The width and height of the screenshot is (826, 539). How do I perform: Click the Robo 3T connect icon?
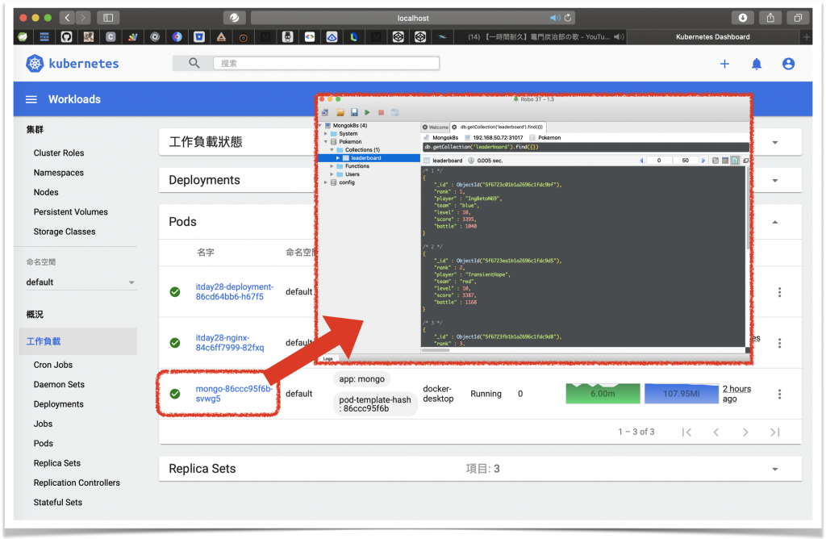tap(325, 112)
